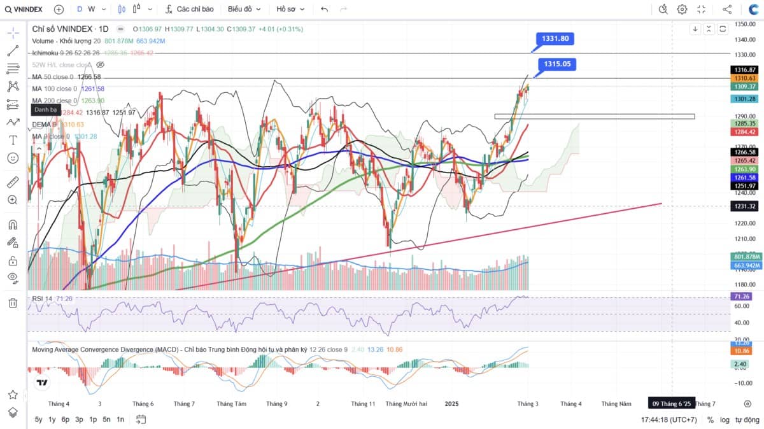Viewport: 764px width, 429px height.
Task: Select the 6p time range
Action: (66, 419)
